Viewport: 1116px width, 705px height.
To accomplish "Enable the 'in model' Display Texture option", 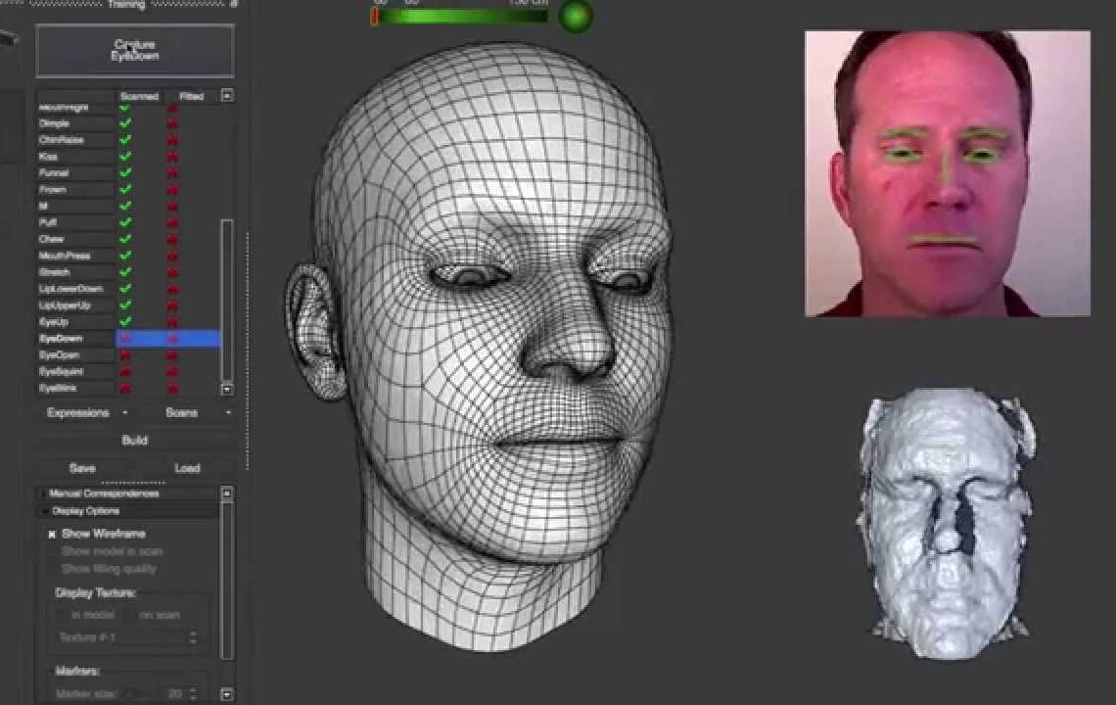I will tap(63, 614).
